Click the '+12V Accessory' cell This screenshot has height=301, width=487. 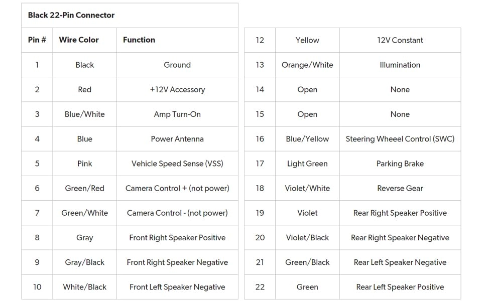(x=177, y=89)
